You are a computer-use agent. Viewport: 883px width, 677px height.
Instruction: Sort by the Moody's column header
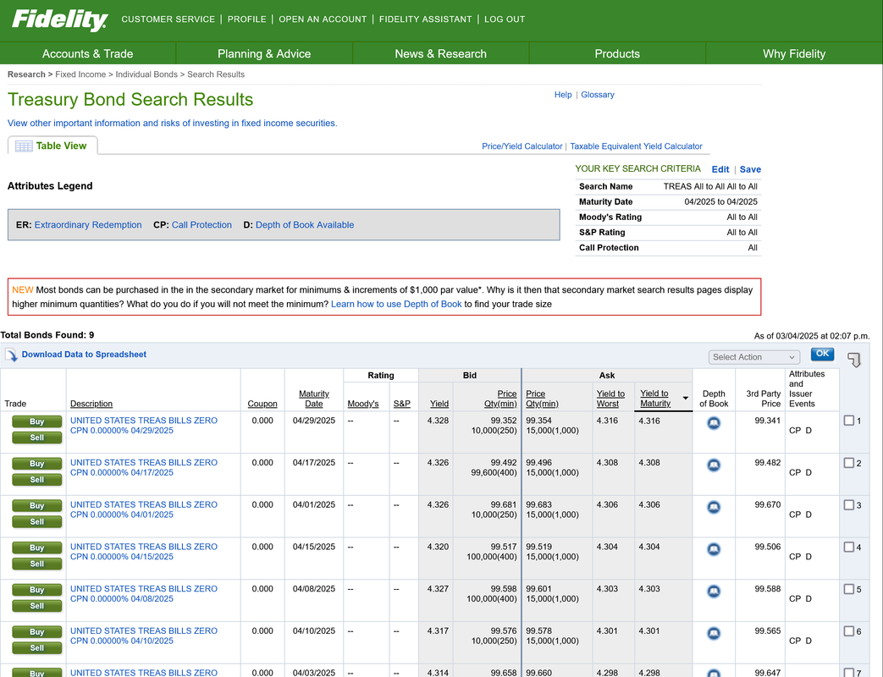[x=363, y=404]
